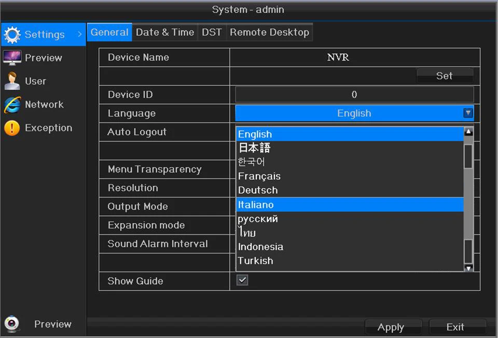Open the Date & Time tab
The height and width of the screenshot is (338, 498).
(165, 32)
